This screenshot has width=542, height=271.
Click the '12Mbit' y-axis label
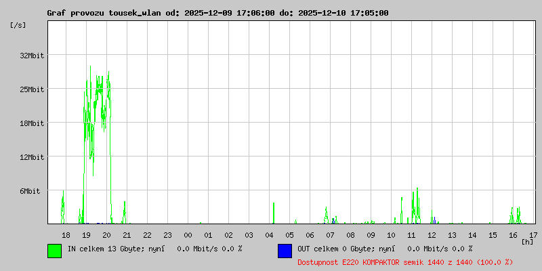[32, 157]
